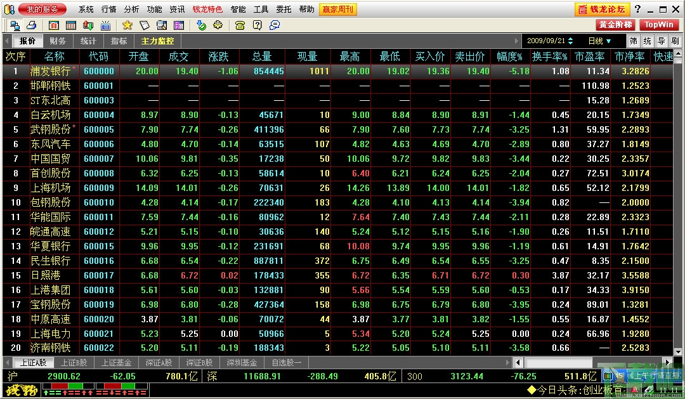Open the 钱龙论坛 forum button

tap(603, 9)
